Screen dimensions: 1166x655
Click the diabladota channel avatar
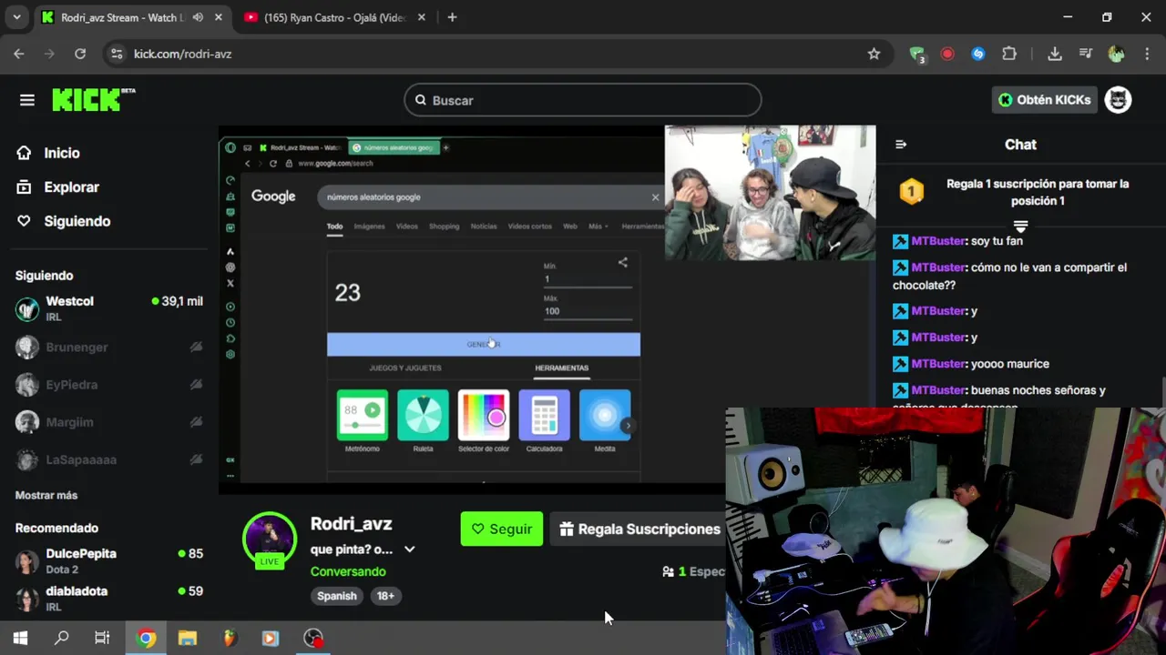click(x=27, y=598)
